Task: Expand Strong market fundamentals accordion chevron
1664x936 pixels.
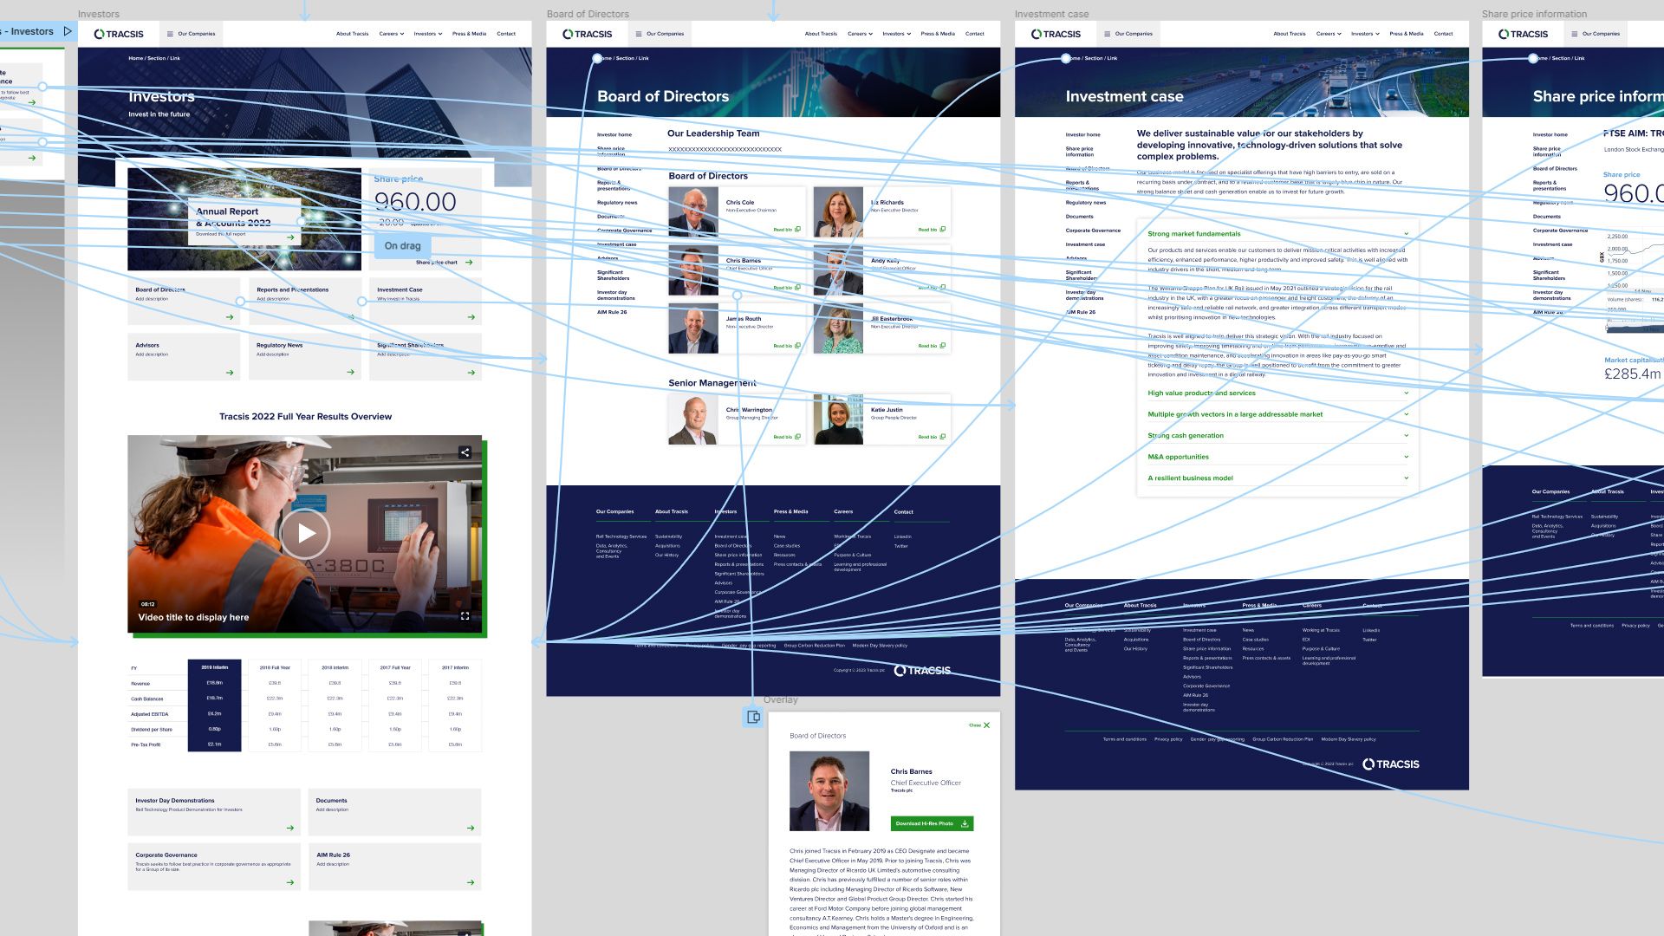Action: (1406, 234)
